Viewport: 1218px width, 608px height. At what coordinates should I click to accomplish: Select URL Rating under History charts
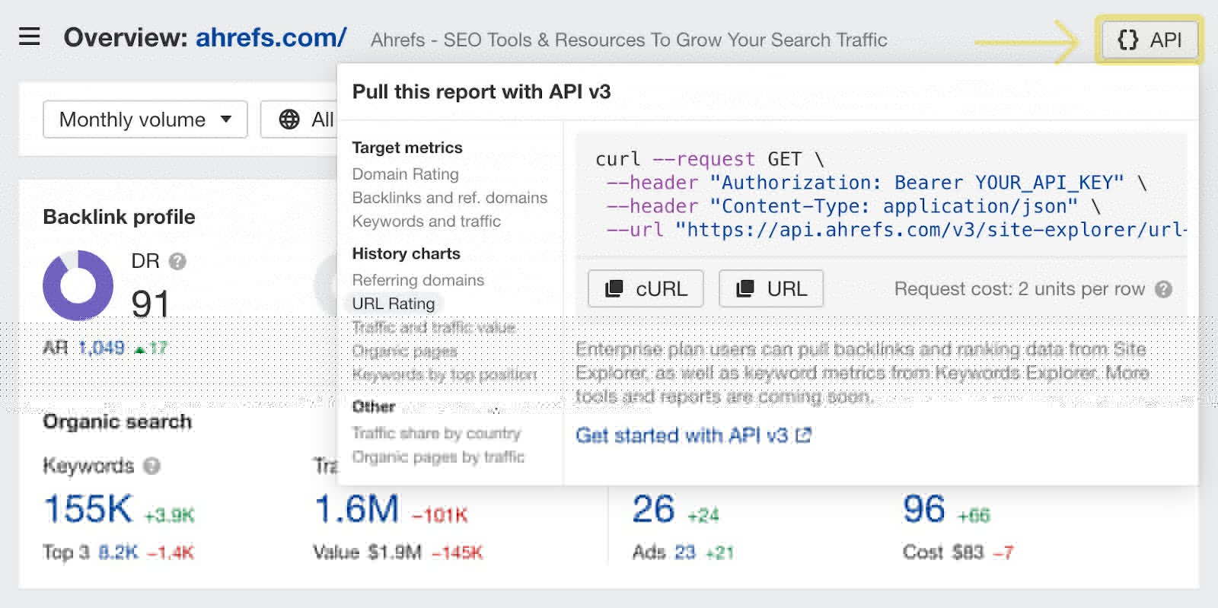(394, 304)
